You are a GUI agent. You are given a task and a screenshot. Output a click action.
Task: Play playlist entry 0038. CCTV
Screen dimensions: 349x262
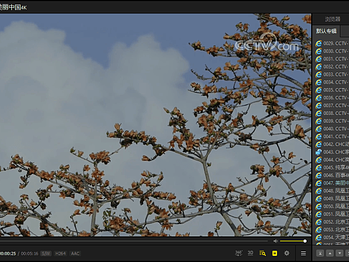point(332,113)
